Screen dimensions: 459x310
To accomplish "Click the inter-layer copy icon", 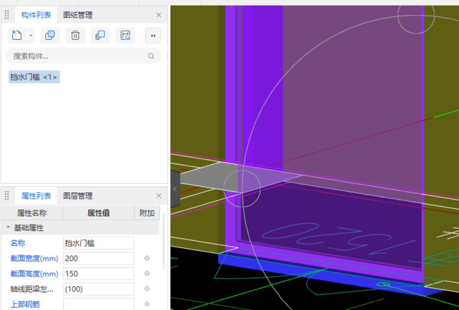I will (x=101, y=35).
